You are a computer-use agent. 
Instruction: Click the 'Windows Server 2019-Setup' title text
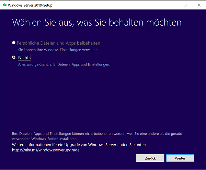click(x=30, y=5)
